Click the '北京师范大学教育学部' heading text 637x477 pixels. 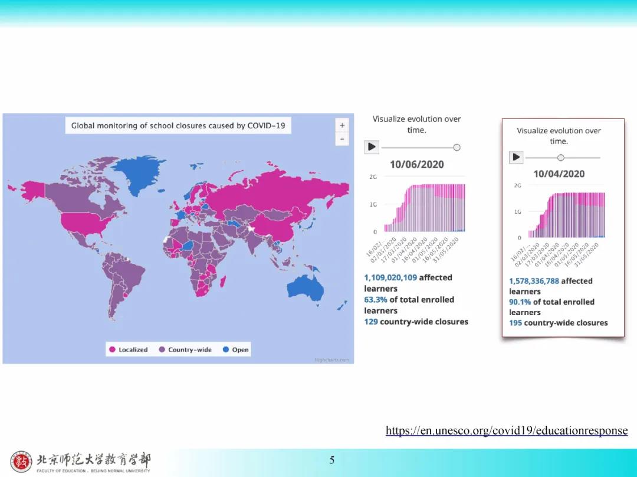[x=93, y=459]
